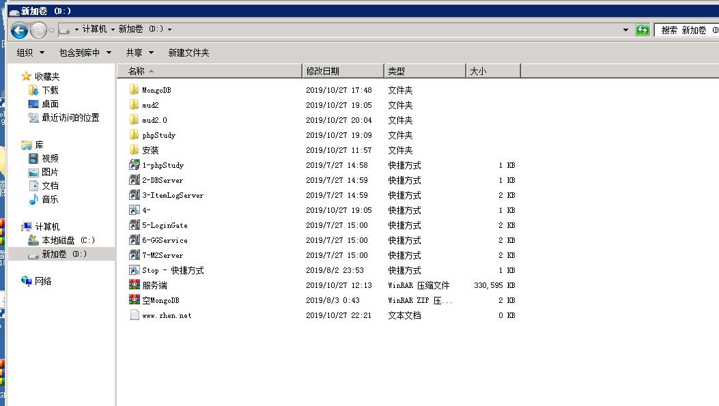
Task: Click the 新建文件夹 button
Action: point(188,53)
